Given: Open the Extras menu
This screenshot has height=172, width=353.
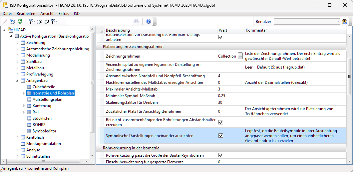Looking at the screenshot, I should pyautogui.click(x=64, y=14).
